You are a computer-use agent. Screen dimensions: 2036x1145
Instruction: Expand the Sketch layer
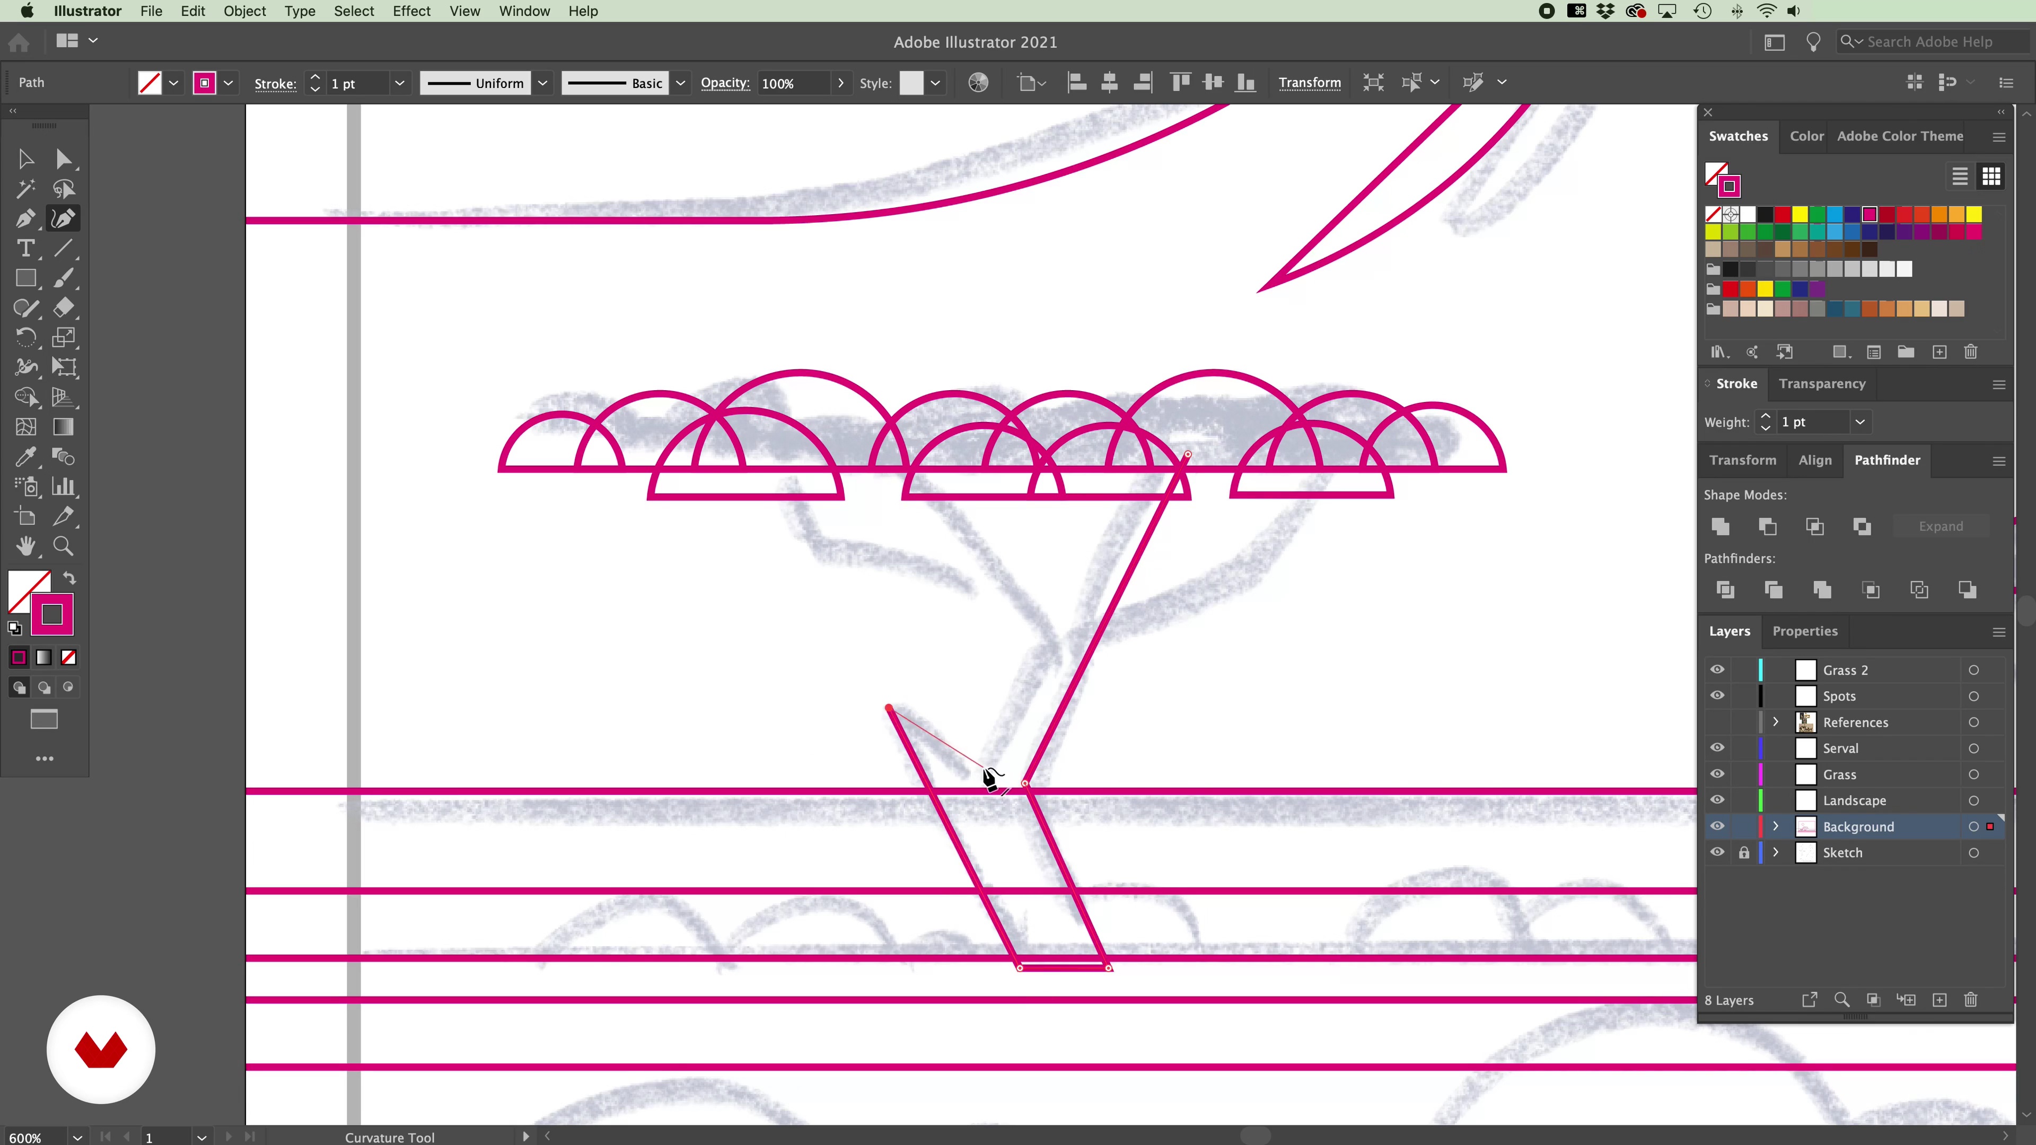1776,852
